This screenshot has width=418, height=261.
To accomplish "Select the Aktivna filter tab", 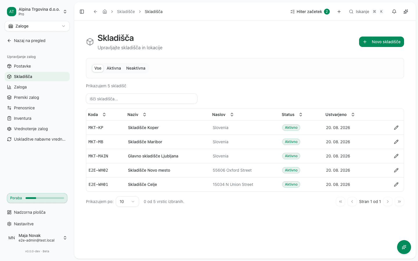I will 114,68.
